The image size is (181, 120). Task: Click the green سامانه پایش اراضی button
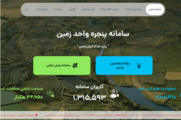(x=62, y=66)
